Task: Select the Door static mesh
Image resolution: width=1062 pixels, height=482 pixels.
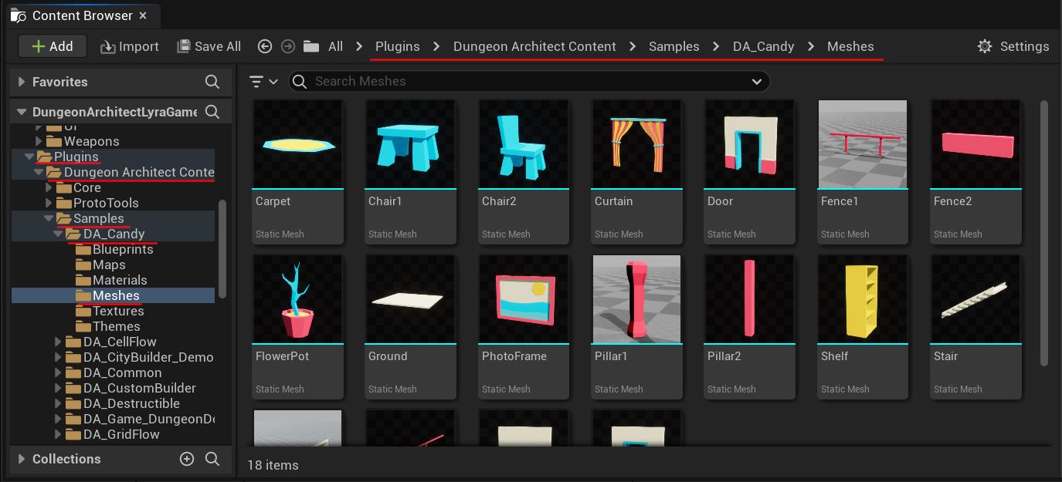Action: pos(749,172)
